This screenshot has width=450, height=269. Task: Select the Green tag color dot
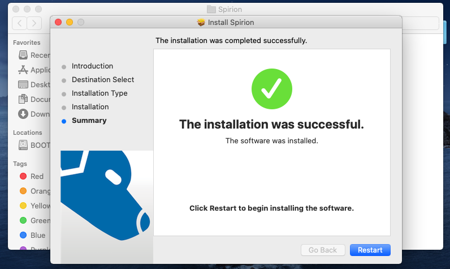[23, 220]
